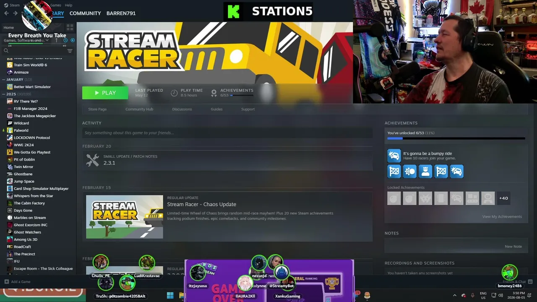Open the Community top navigation menu
The width and height of the screenshot is (537, 302).
click(x=85, y=13)
